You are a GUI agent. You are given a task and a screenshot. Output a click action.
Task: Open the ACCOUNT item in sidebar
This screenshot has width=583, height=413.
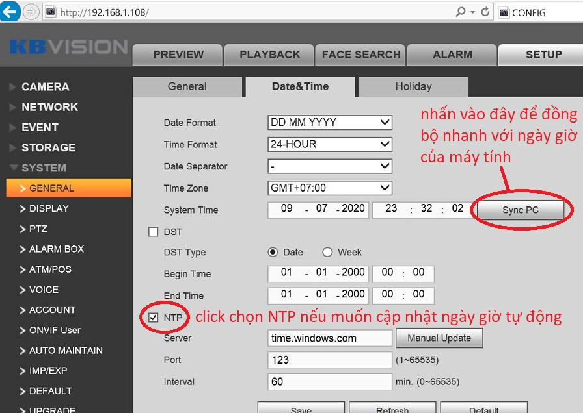click(52, 310)
